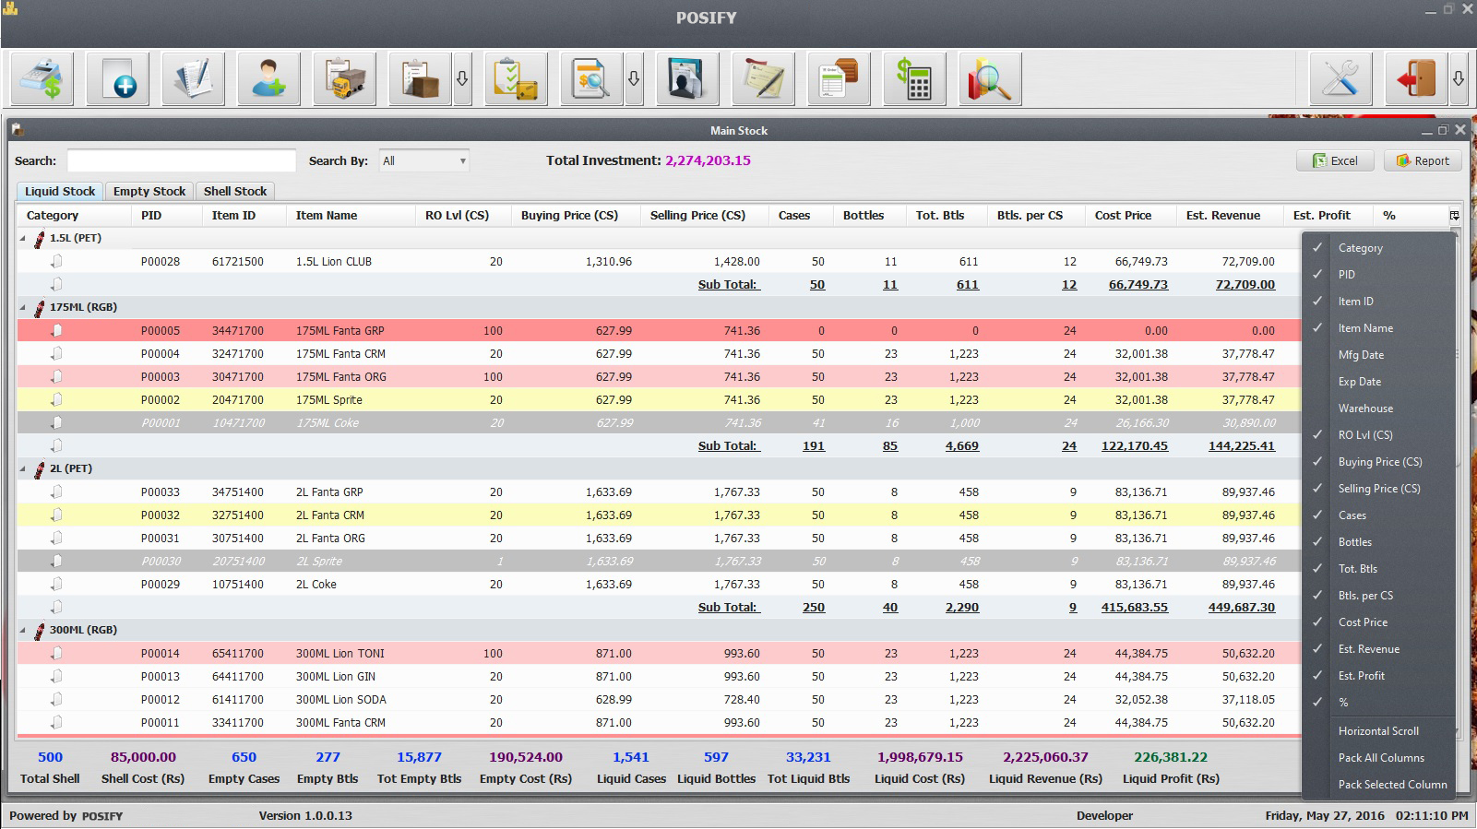The height and width of the screenshot is (829, 1477).
Task: Open the wrench and screwdriver settings icon
Action: pyautogui.click(x=1341, y=79)
